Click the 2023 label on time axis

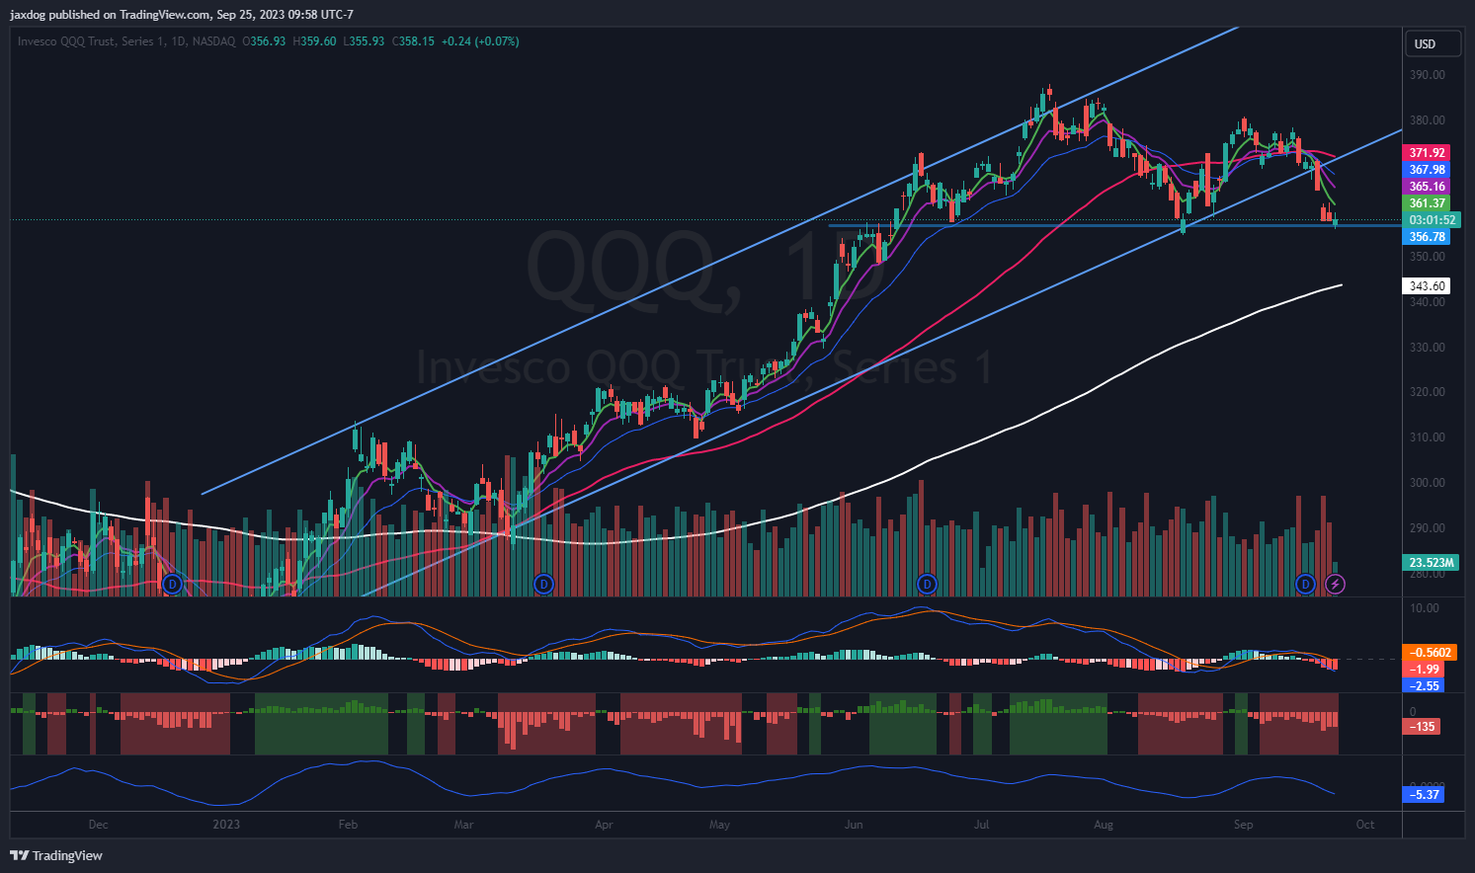[226, 825]
